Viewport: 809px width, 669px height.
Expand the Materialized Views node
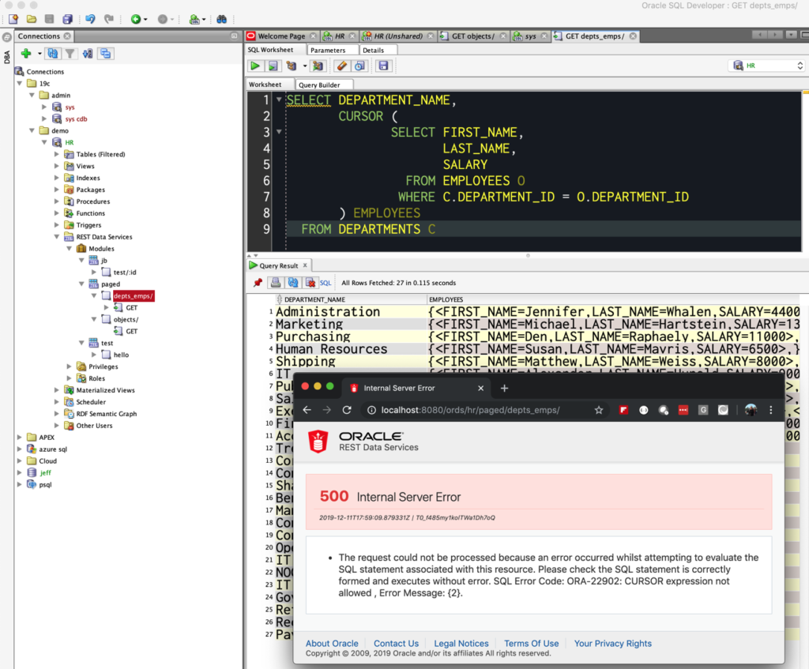click(x=57, y=390)
